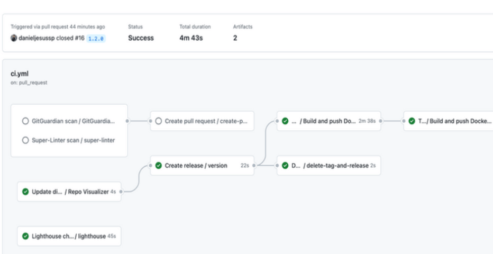Click success icon on the 2m 38s build job
Screen dimensions: 493x254
(x=285, y=121)
